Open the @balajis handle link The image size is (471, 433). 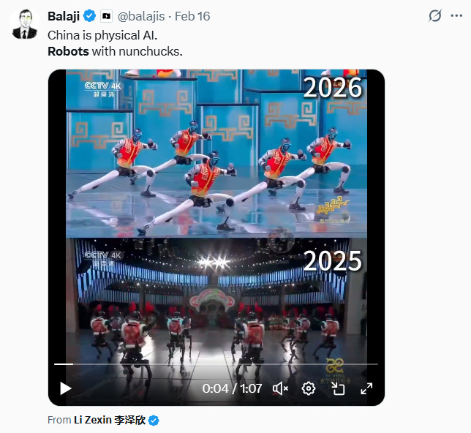pos(141,16)
